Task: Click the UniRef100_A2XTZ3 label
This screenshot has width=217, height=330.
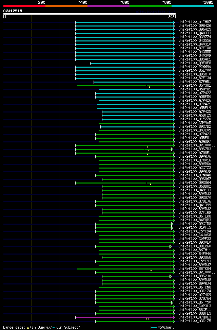Action: click(195, 168)
